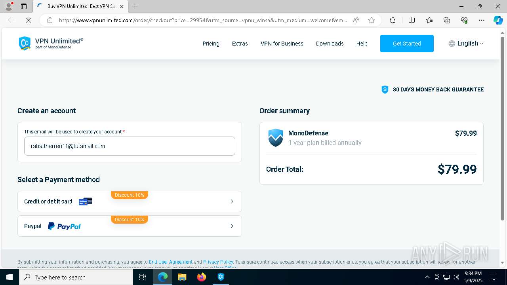Expand the Credit or debit card chevron
The height and width of the screenshot is (285, 507).
point(232,201)
